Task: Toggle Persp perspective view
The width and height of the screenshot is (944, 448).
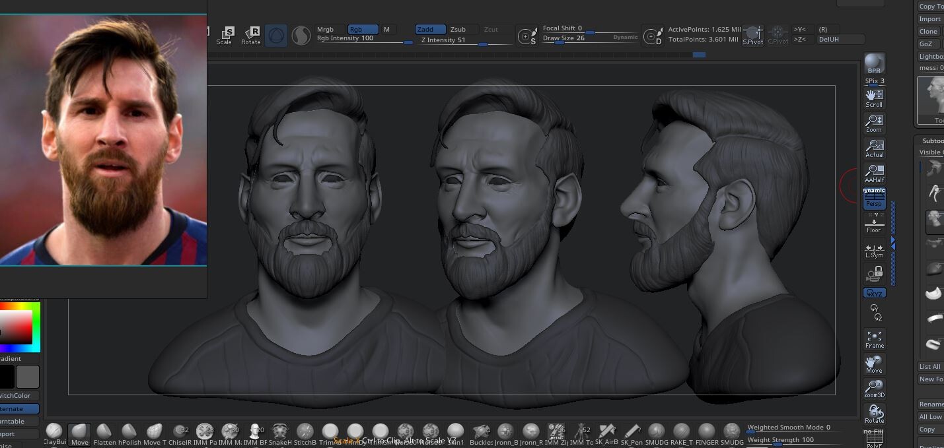Action: pos(874,203)
